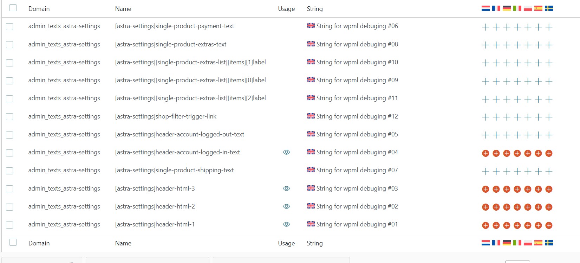Add French translation for debuging #01 string

point(496,225)
